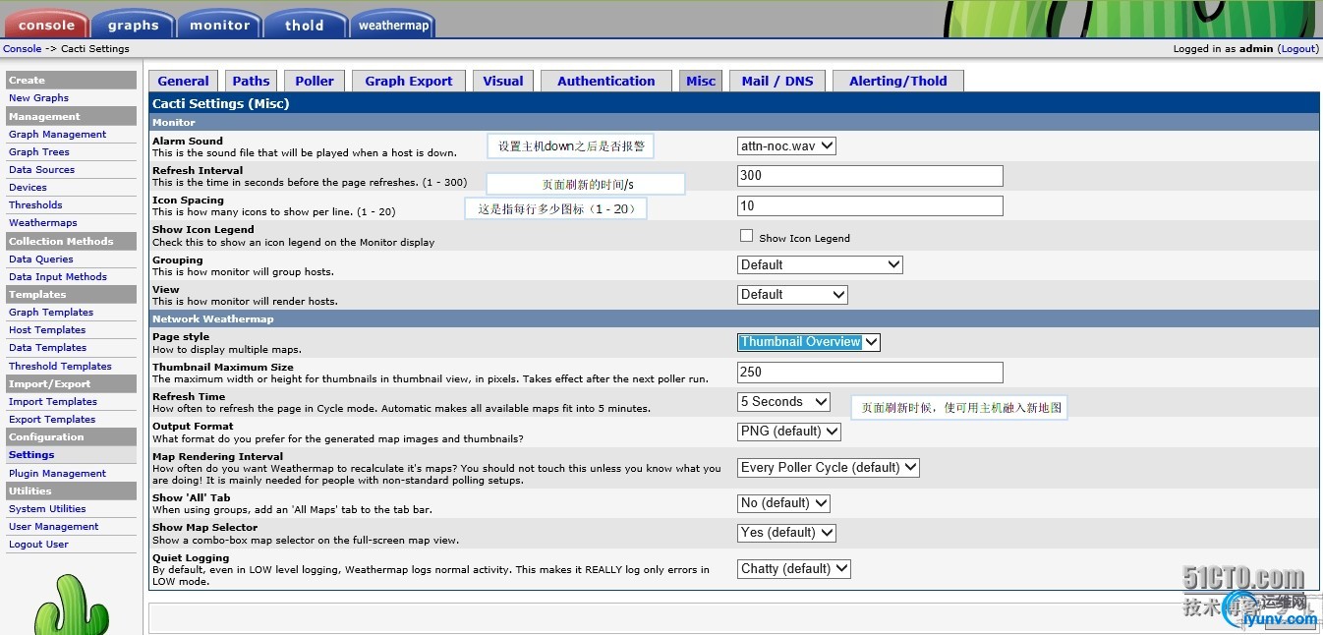Open Plugin Management in sidebar

point(57,474)
